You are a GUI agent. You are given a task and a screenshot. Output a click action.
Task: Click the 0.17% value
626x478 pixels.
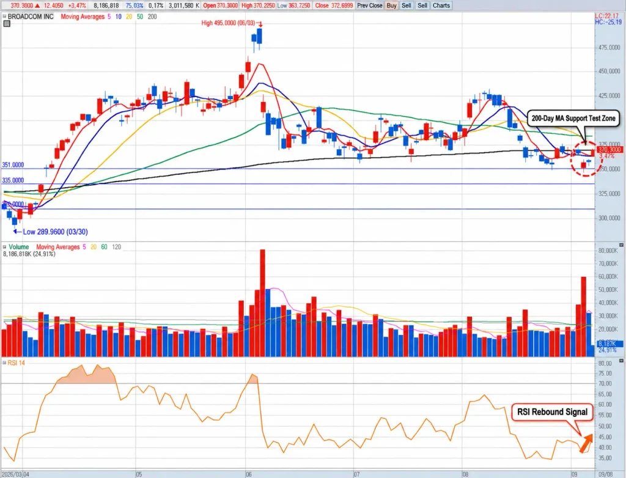[156, 6]
